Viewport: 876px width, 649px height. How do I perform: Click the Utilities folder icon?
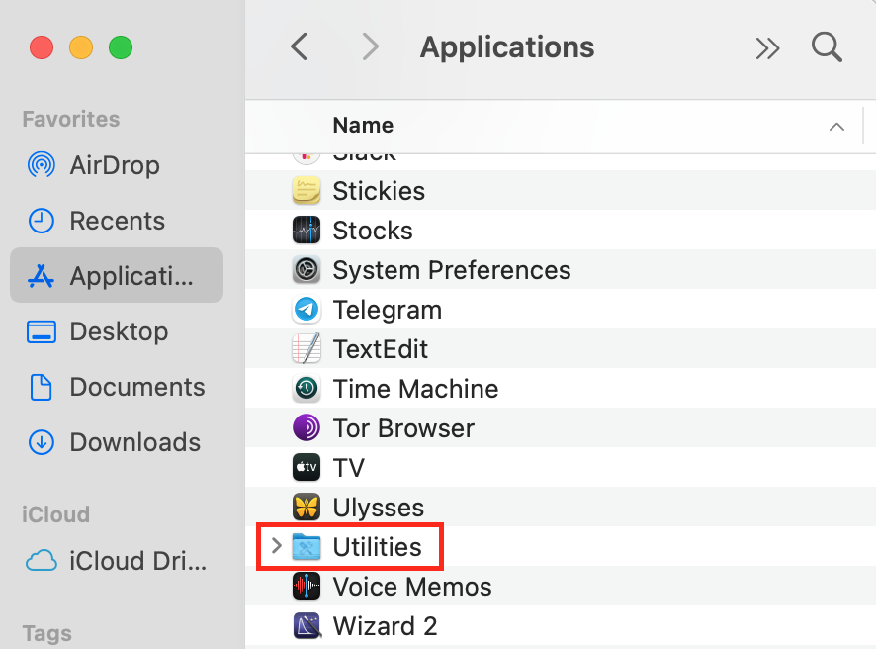click(x=307, y=547)
